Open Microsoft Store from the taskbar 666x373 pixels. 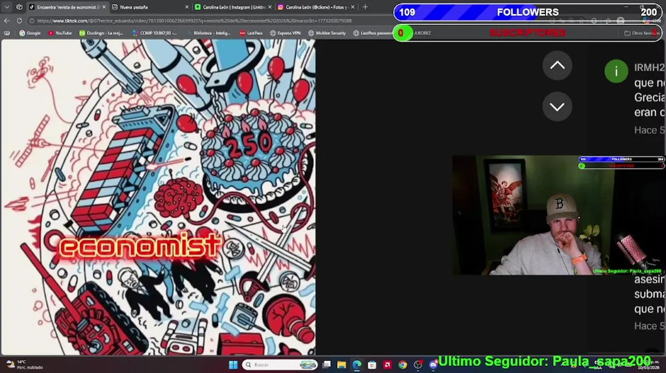click(372, 365)
